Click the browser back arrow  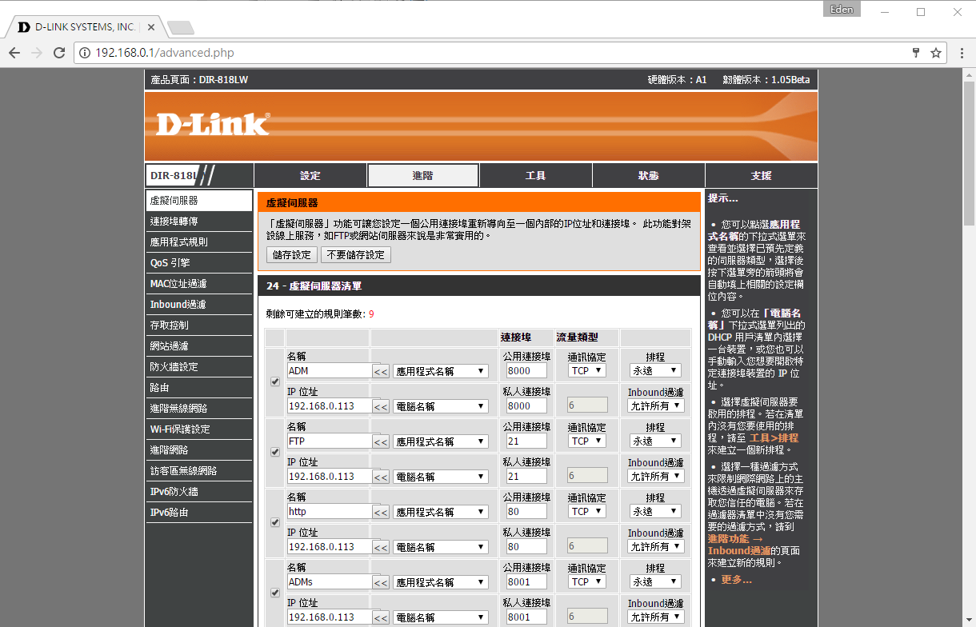(x=14, y=53)
